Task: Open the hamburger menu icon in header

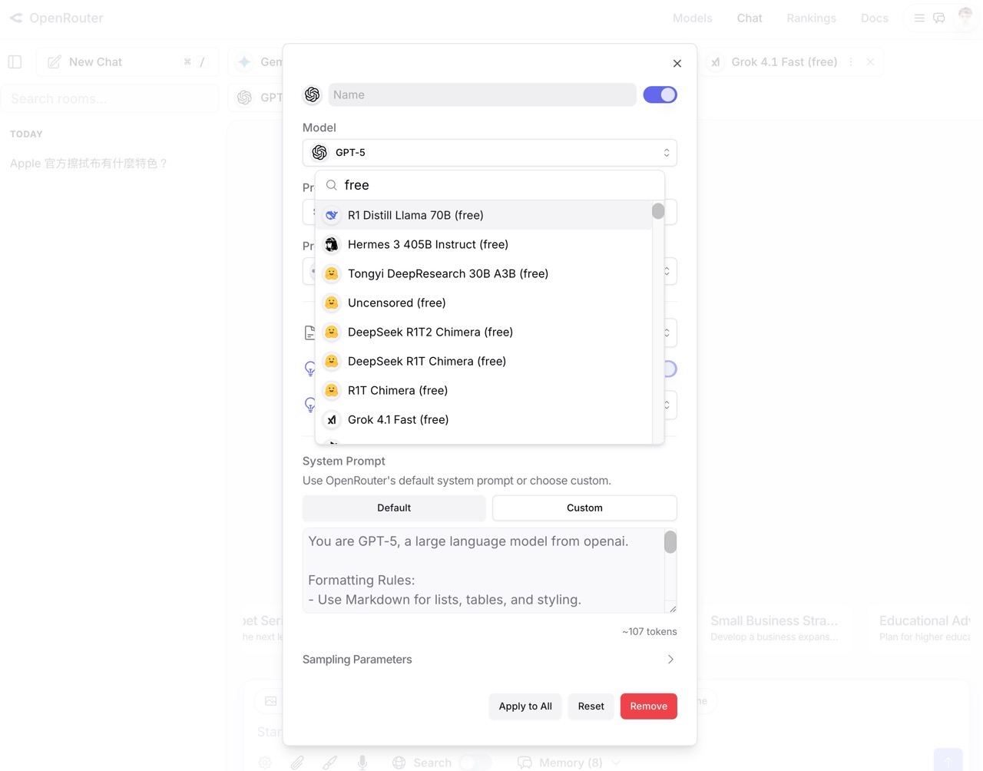Action: tap(918, 18)
